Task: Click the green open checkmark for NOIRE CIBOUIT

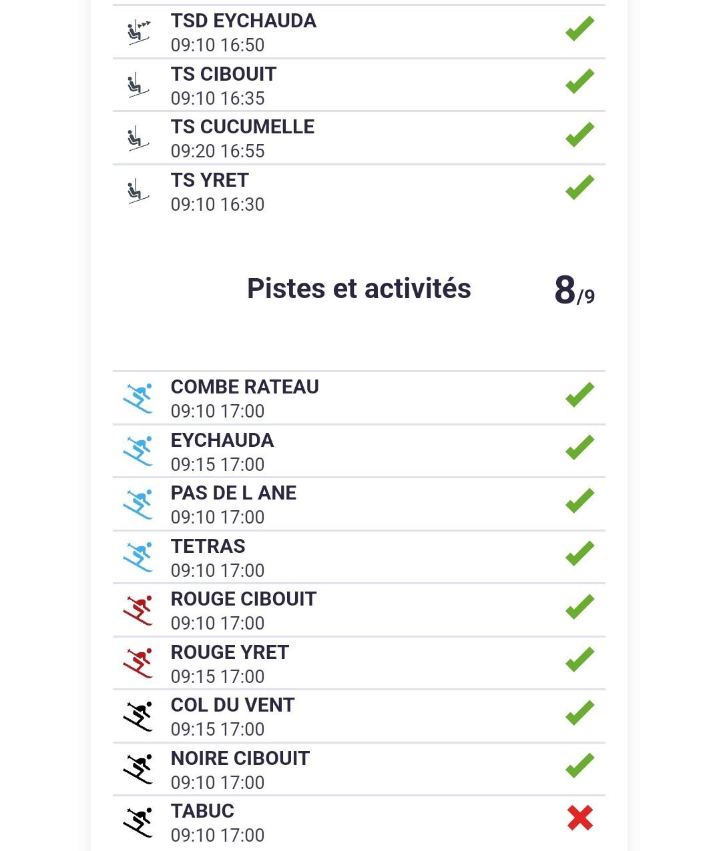Action: click(579, 765)
